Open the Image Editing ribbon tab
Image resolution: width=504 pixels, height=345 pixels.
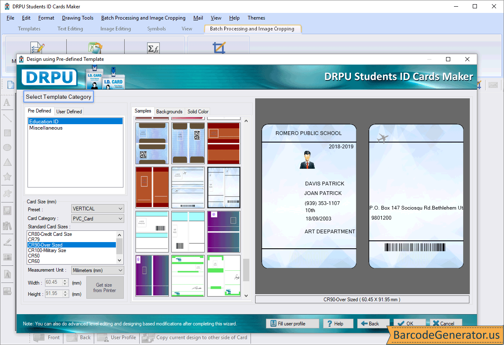115,29
